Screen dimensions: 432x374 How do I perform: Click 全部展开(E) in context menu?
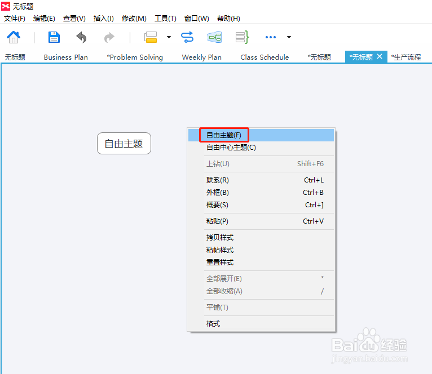tap(261, 278)
